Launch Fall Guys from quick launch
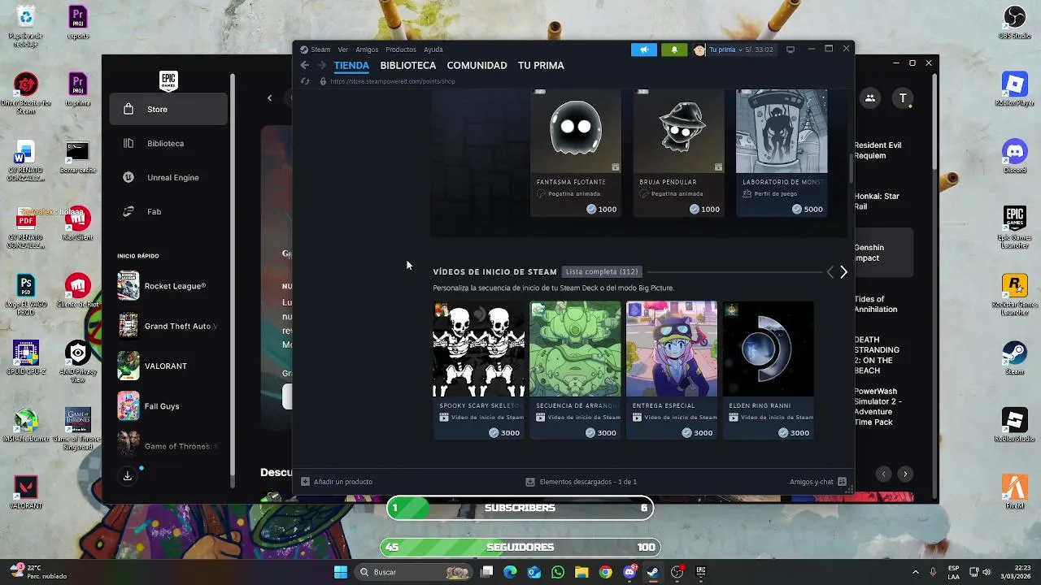Screen dimensions: 1041x585 (x=168, y=405)
